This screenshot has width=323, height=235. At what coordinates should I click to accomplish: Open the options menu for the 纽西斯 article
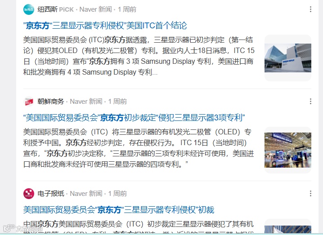click(x=310, y=9)
